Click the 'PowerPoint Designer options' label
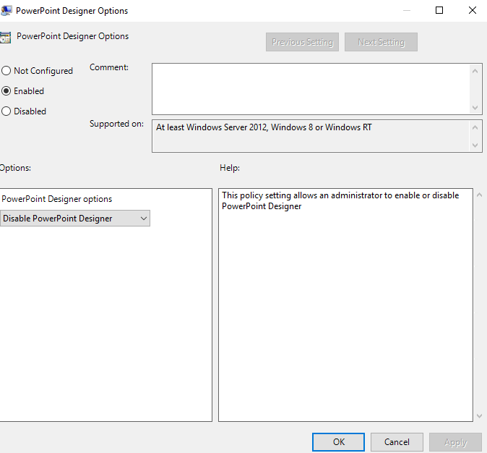Screen dimensions: 487x453 click(x=57, y=199)
